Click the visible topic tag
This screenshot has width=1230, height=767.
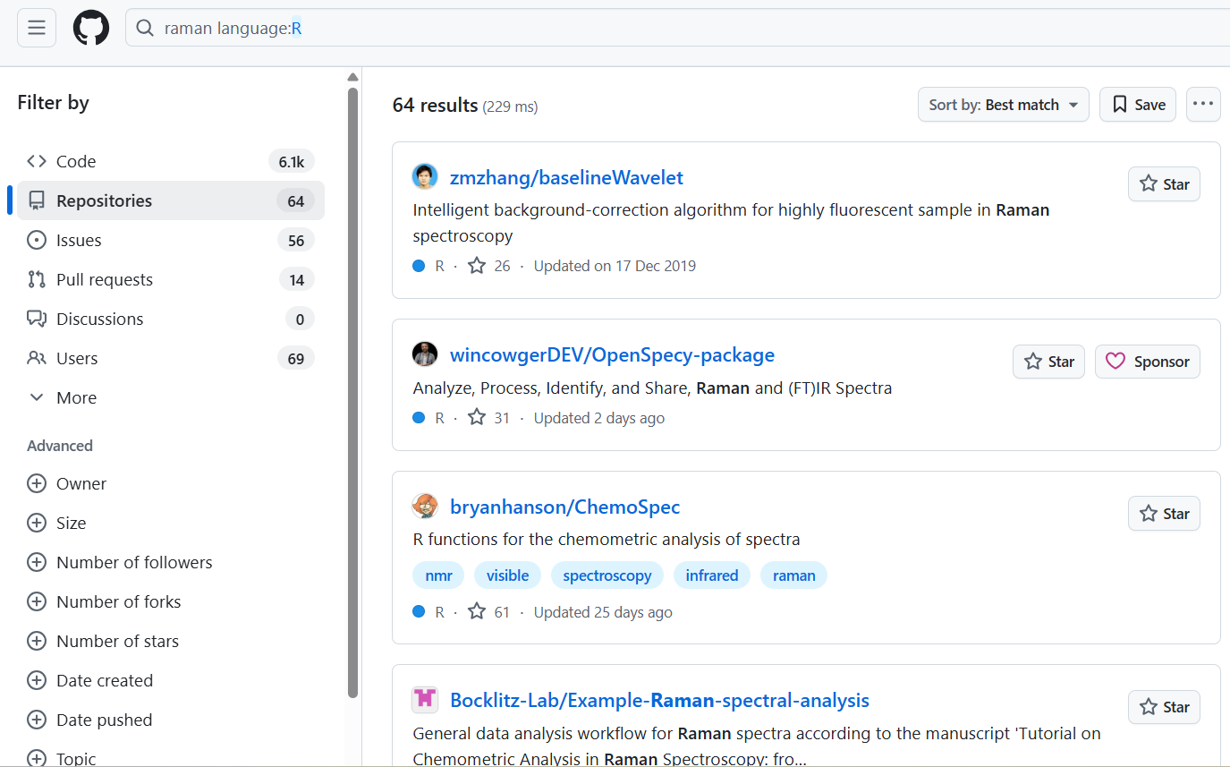click(507, 575)
